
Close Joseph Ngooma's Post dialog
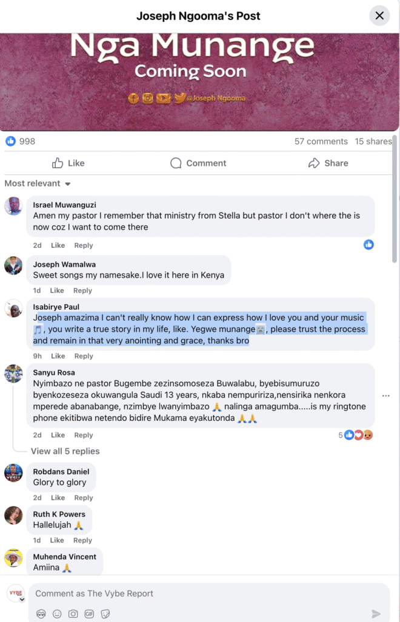tap(379, 16)
